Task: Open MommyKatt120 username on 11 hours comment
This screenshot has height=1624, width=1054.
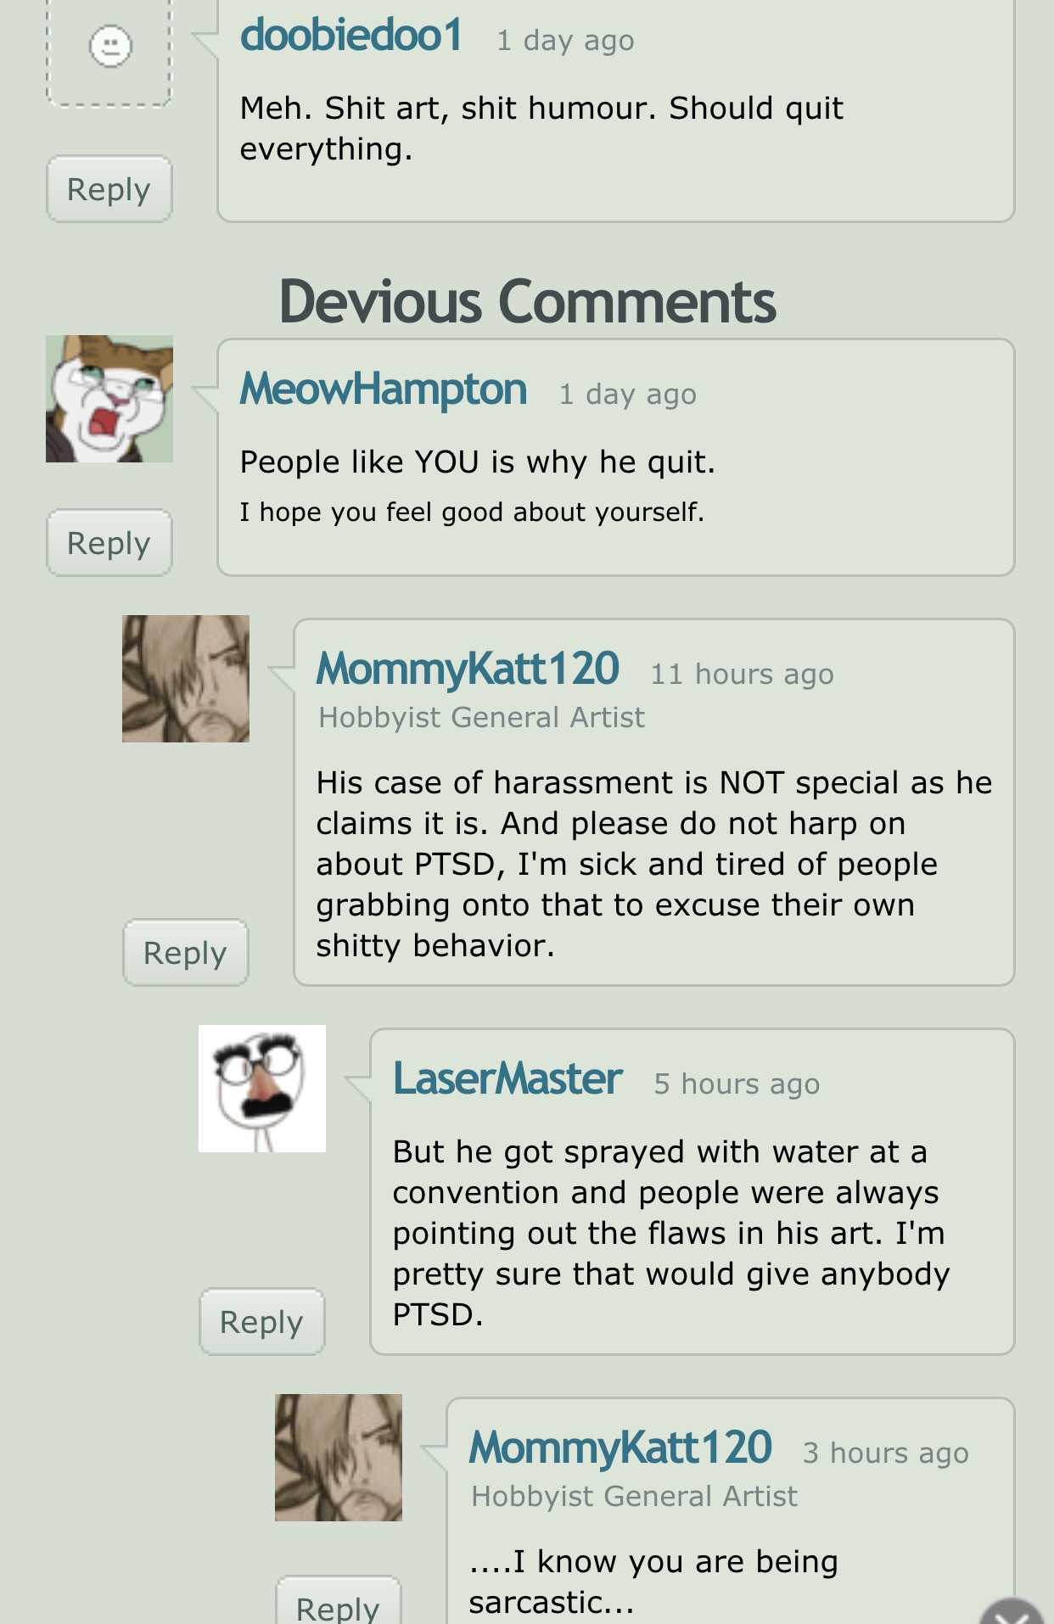Action: click(468, 669)
